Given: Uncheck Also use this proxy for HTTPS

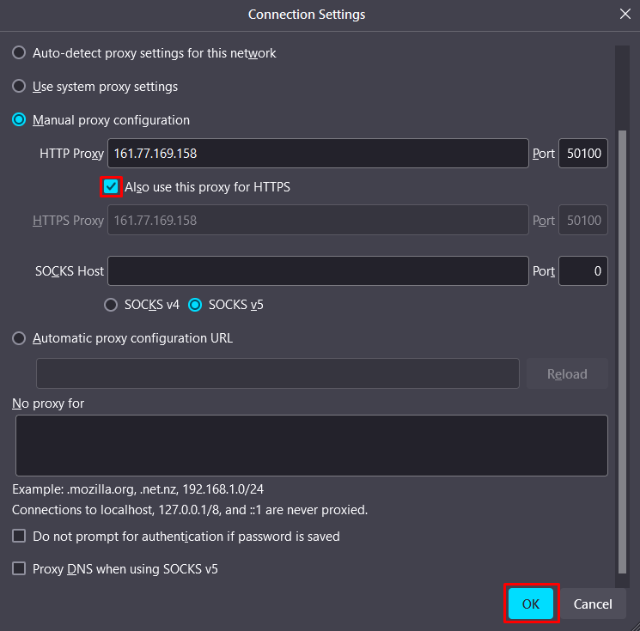Looking at the screenshot, I should [111, 186].
